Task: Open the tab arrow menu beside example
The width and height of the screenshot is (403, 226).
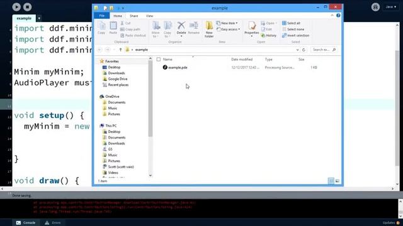Action: coord(39,18)
